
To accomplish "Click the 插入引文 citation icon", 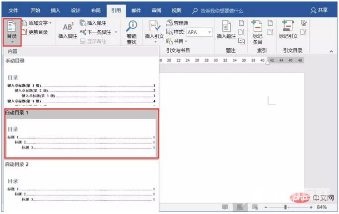I will (x=154, y=29).
